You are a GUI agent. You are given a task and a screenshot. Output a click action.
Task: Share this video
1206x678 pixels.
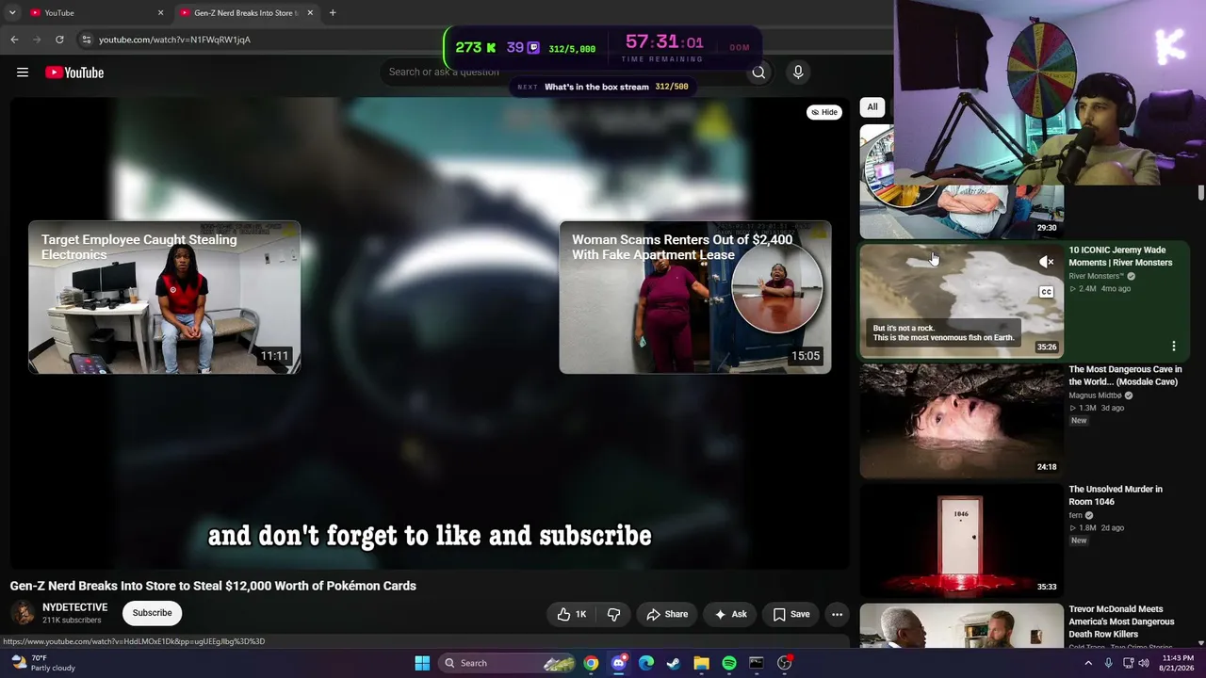[x=667, y=614]
